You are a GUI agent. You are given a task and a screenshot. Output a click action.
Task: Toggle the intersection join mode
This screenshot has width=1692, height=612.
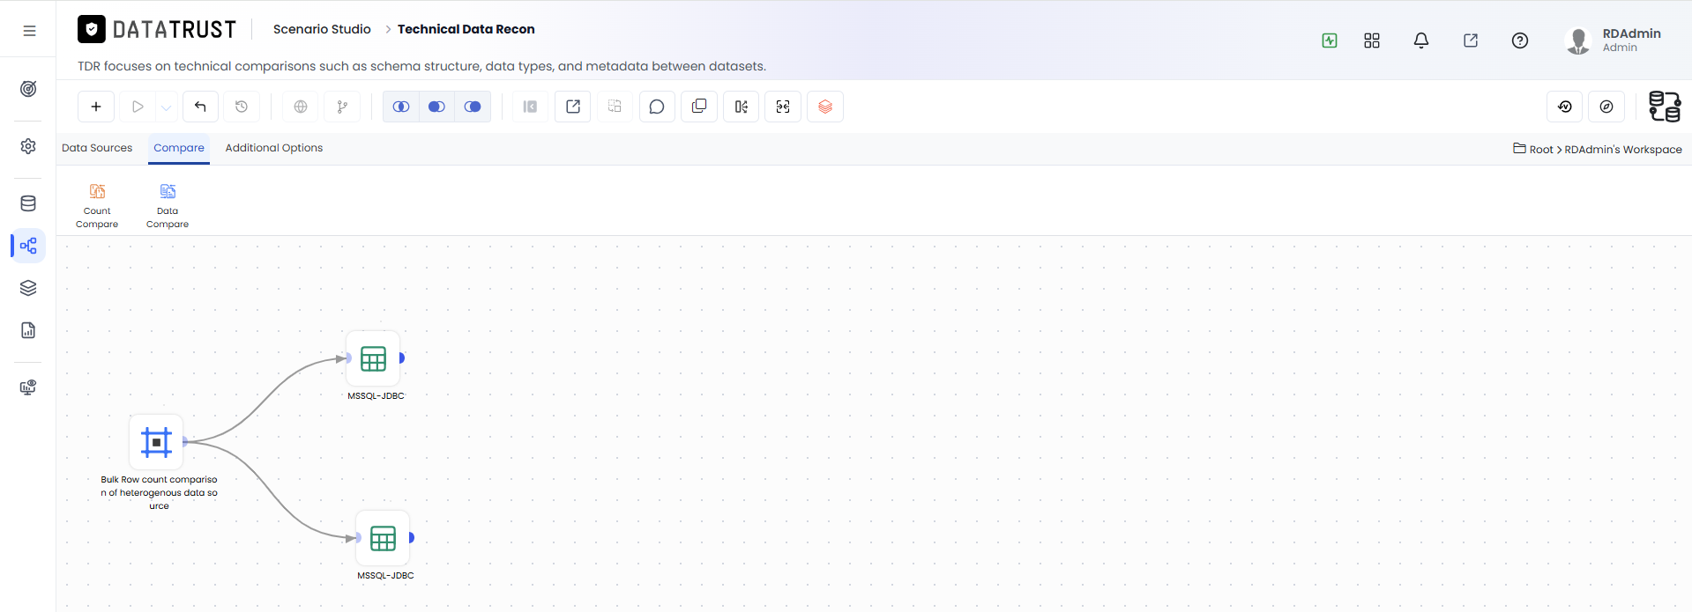[x=401, y=107]
